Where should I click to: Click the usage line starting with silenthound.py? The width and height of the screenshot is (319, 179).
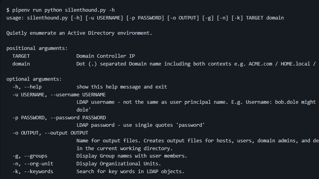(x=145, y=18)
